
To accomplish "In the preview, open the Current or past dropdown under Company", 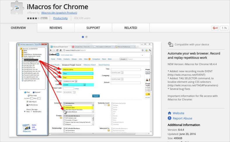I will [117, 79].
